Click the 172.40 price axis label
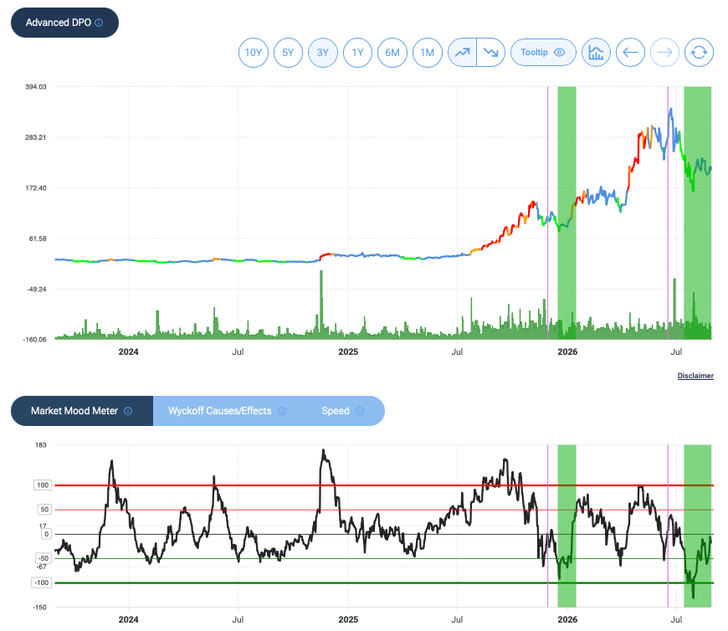 coord(36,188)
